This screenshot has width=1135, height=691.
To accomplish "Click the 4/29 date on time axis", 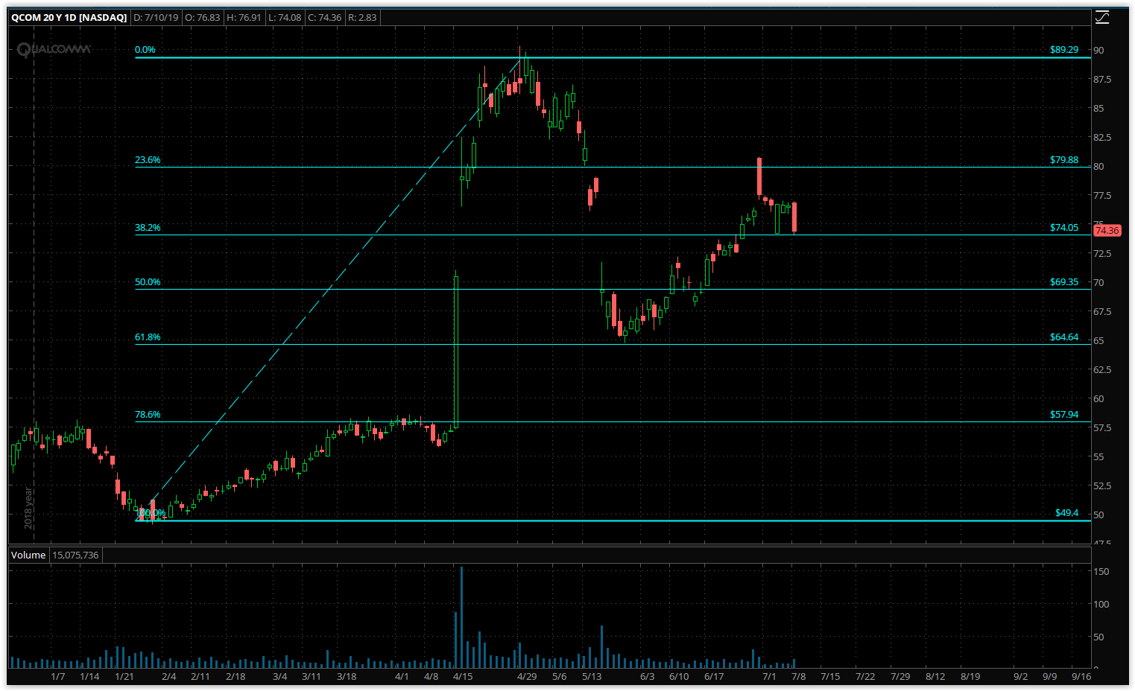I will [527, 677].
